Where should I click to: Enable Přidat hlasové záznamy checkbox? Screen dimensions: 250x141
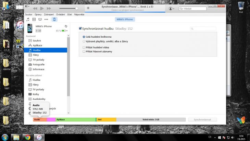(x=84, y=51)
